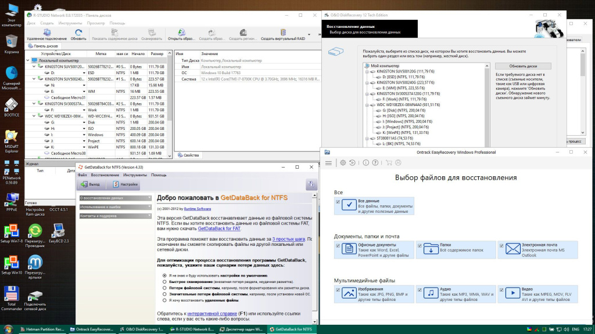Image resolution: width=595 pixels, height=334 pixels.
Task: Open Просмотр menu in R-Studio
Action: tap(96, 23)
